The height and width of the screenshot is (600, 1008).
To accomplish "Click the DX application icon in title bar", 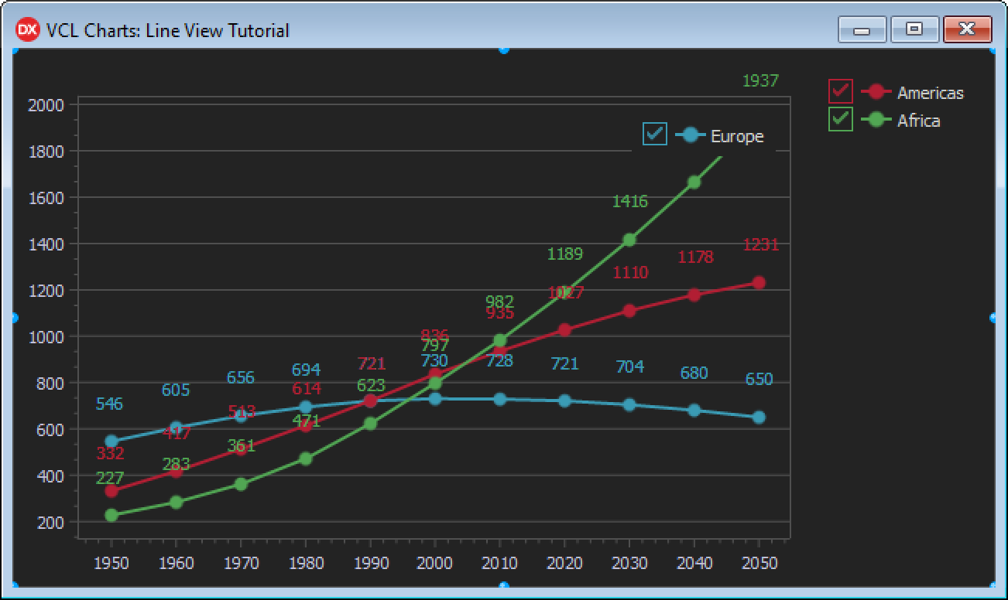I will coord(27,30).
